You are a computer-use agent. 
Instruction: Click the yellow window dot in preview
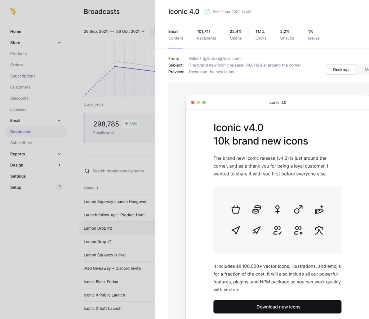click(x=199, y=102)
